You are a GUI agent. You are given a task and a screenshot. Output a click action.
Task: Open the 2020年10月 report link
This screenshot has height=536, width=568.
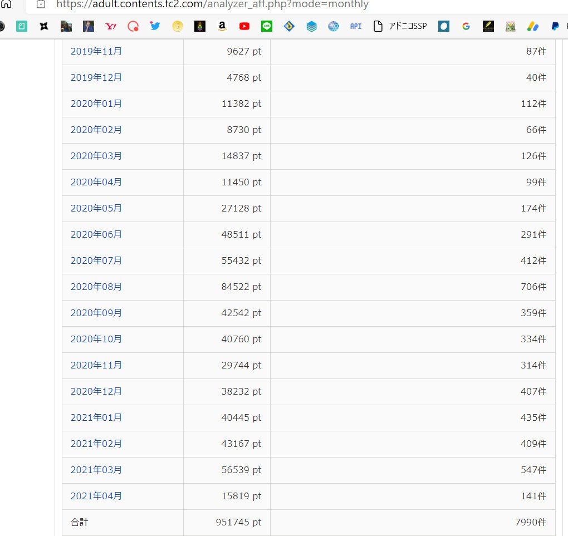coord(96,339)
